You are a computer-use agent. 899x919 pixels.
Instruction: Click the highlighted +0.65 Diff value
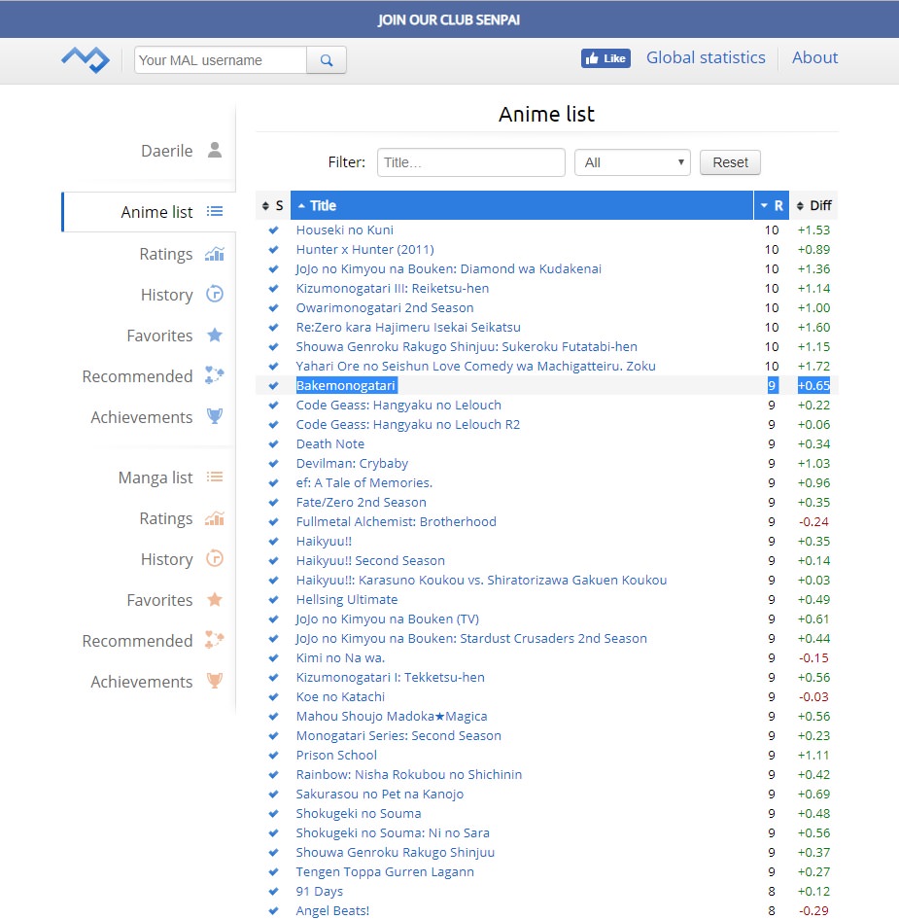[813, 386]
